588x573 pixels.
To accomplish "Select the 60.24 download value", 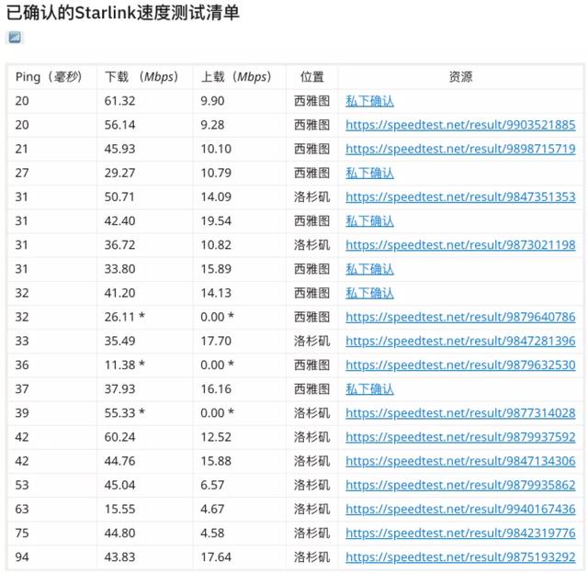I will tap(119, 437).
